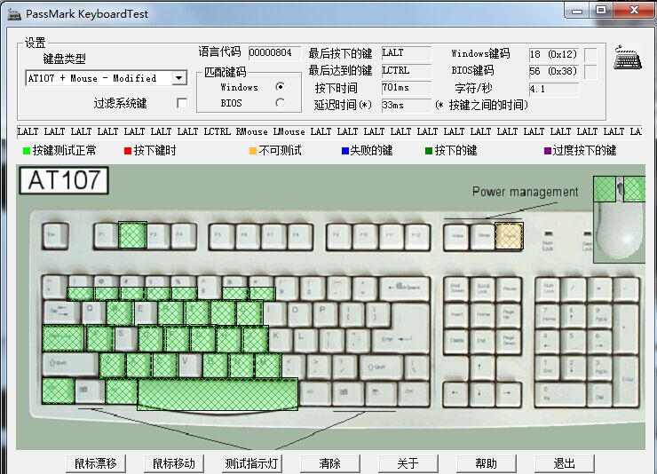Click the dark green 按下的键 legend swatch

429,151
